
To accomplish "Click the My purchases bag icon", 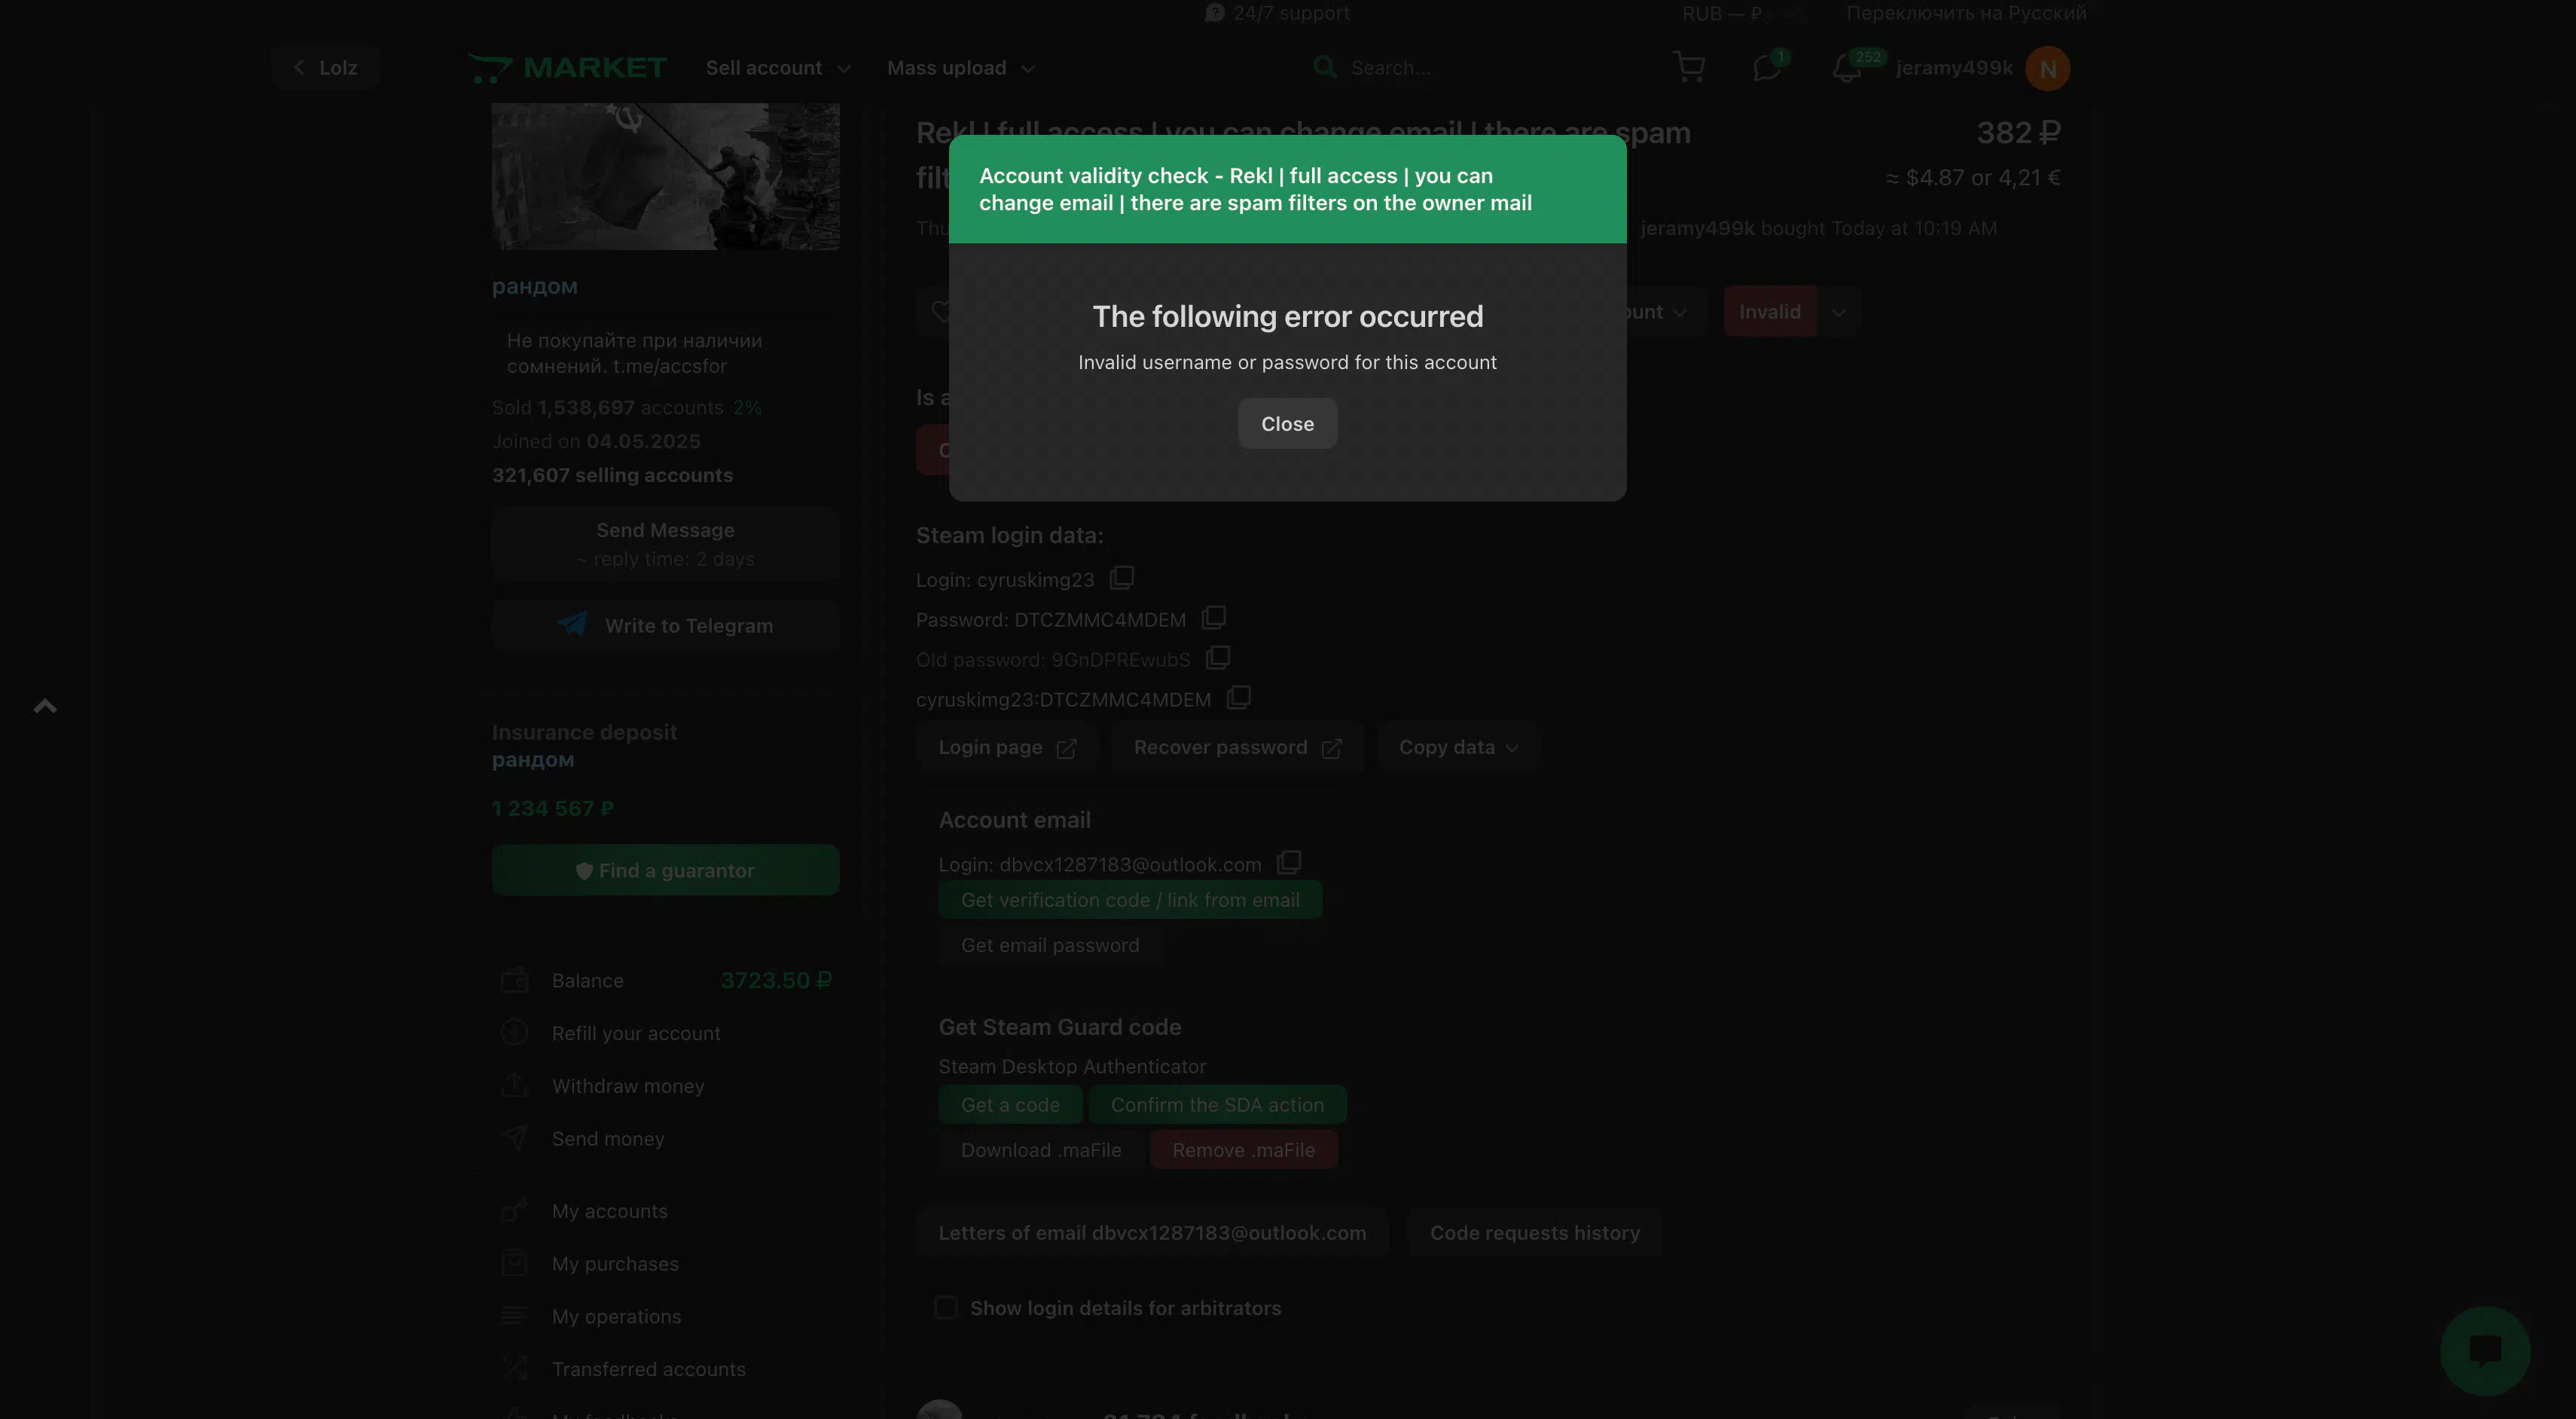I will 514,1263.
